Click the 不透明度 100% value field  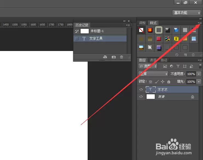click(x=191, y=74)
